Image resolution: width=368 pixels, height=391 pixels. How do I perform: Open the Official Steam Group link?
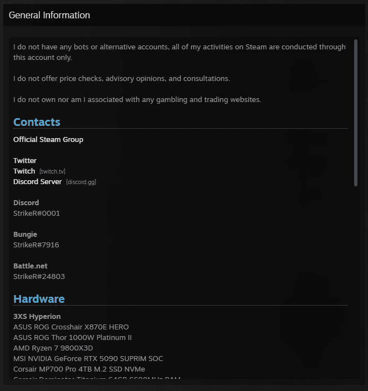click(48, 140)
